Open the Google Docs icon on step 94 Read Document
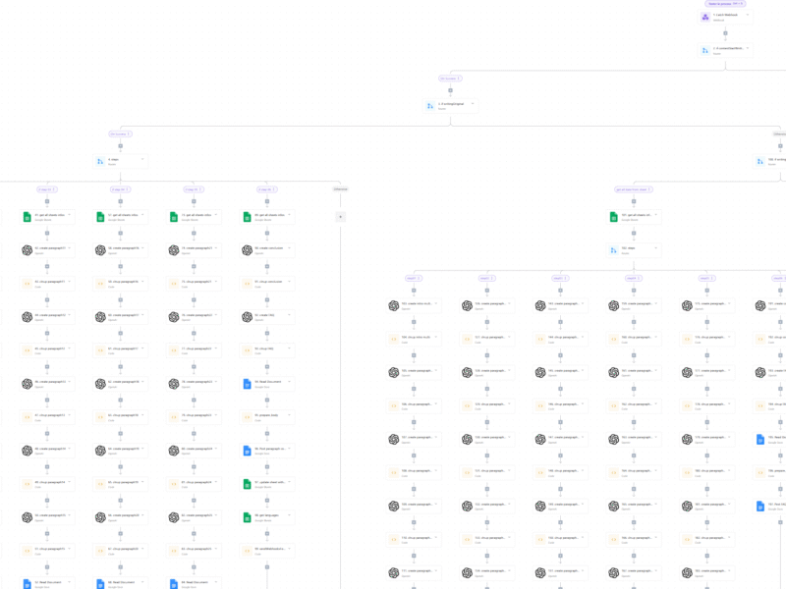This screenshot has width=786, height=589. coord(248,384)
